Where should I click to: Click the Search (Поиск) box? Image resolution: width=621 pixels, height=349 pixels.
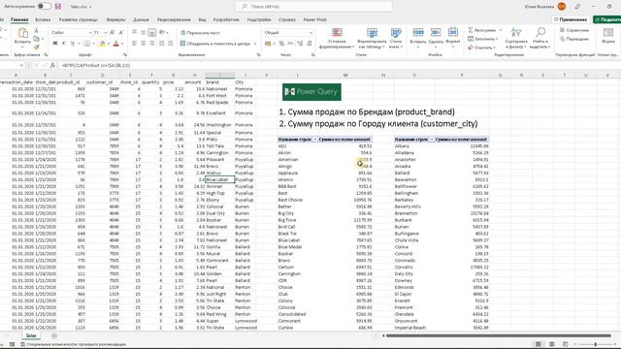313,7
